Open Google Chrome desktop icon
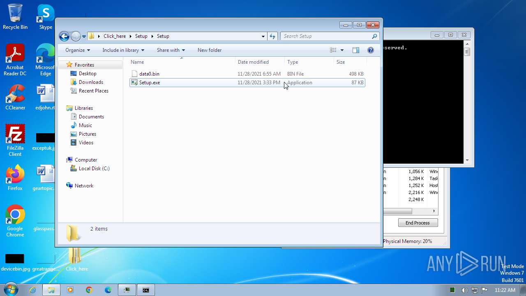 click(x=15, y=221)
